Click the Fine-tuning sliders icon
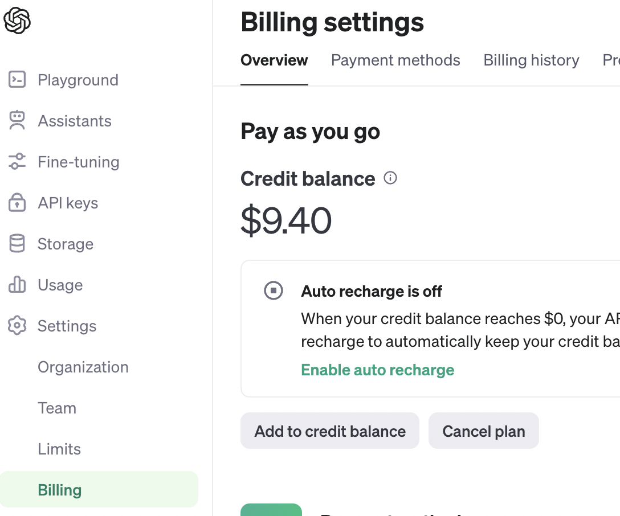620x516 pixels. coord(17,162)
